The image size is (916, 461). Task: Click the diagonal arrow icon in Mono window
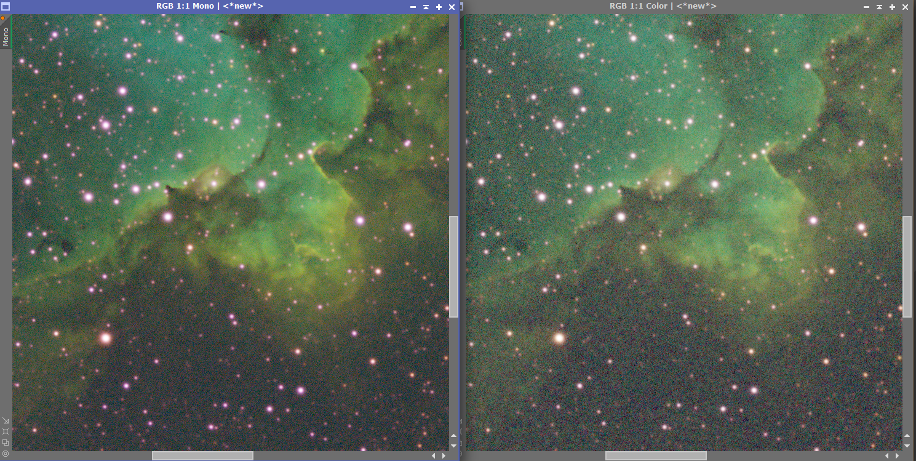point(6,421)
